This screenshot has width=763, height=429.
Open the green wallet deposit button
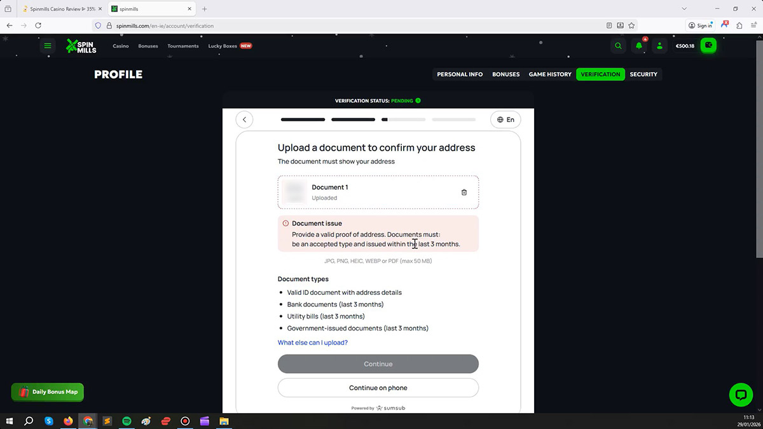pos(708,46)
